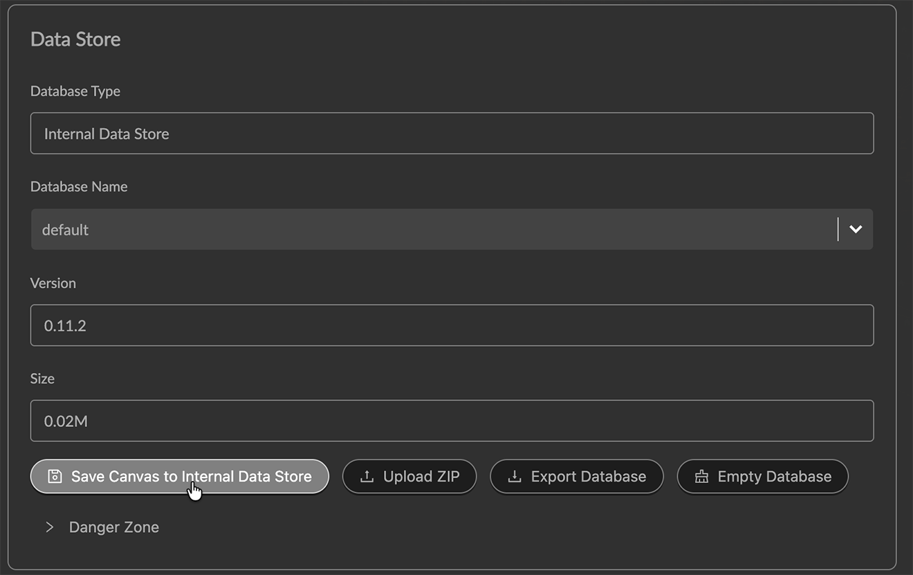Click the broom icon for emptying database

(x=701, y=477)
